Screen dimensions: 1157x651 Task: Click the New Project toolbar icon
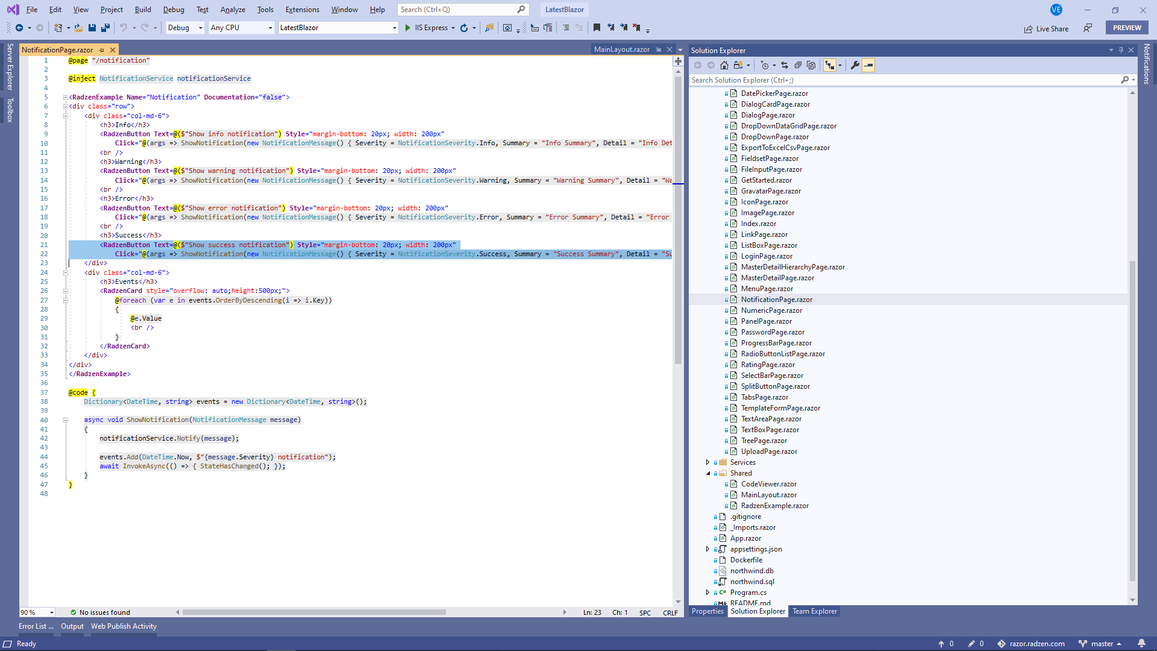58,28
